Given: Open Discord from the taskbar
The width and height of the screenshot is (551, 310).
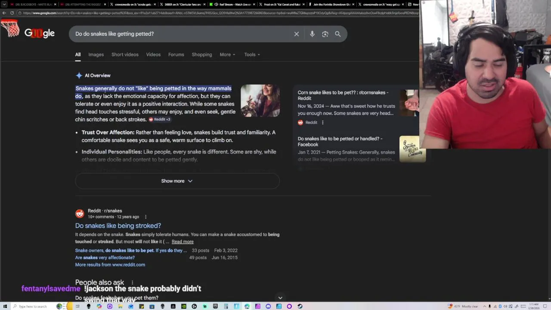Looking at the screenshot, I should pyautogui.click(x=268, y=306).
